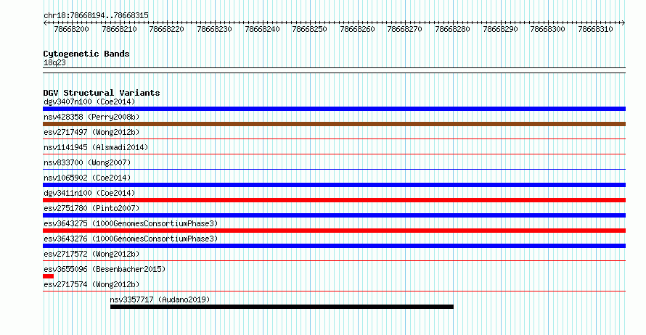Open variant dgv3407n100 (Coe2014) label
646x335 pixels.
pyautogui.click(x=89, y=102)
